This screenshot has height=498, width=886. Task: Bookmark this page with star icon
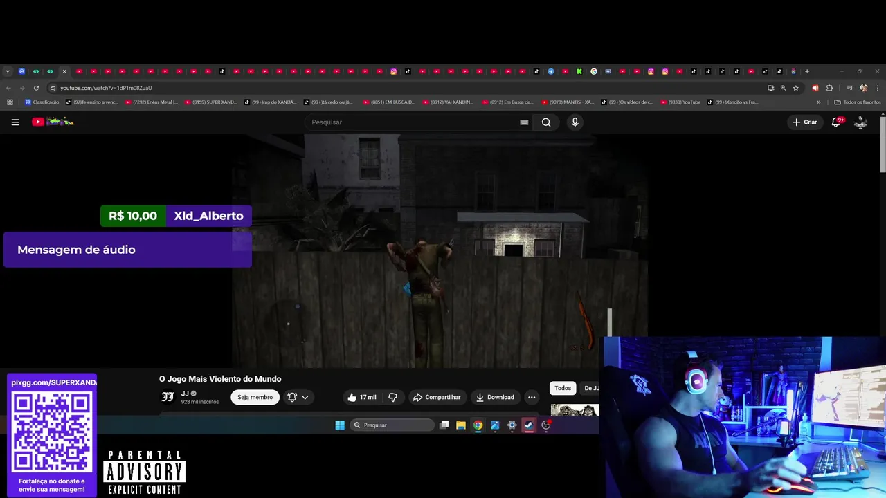pos(796,88)
